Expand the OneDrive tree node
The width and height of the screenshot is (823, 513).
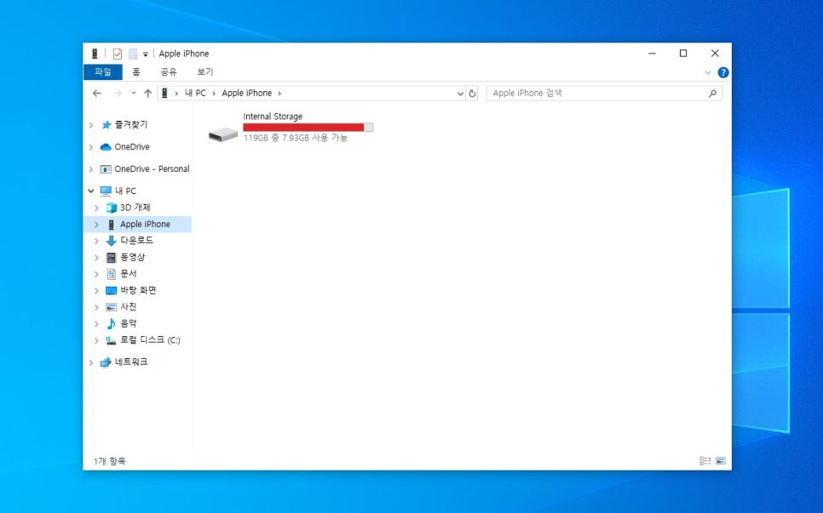tap(91, 147)
